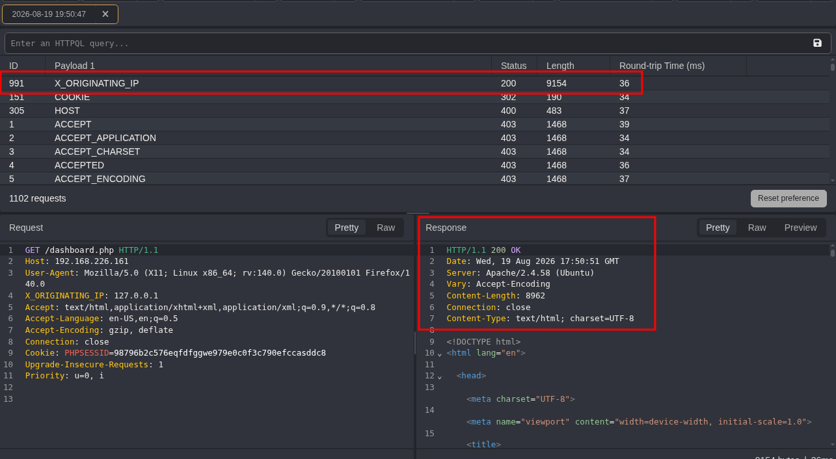Click the GET /dashboard.php request line
Image resolution: width=836 pixels, height=459 pixels.
tap(92, 250)
